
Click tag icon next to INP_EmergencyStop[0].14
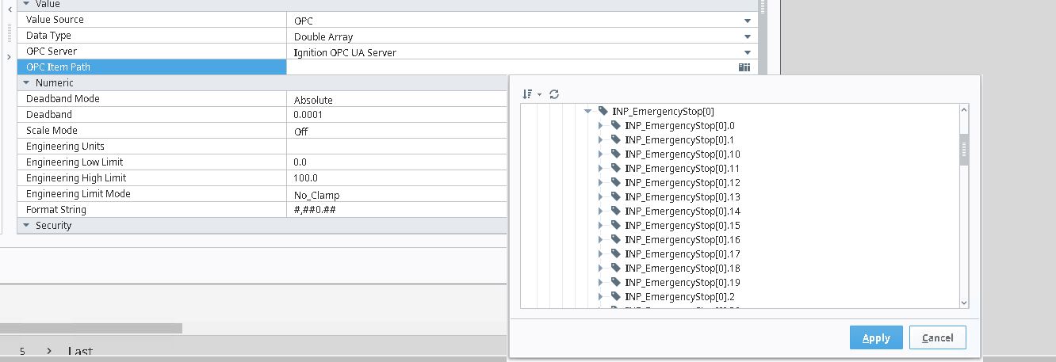coord(615,211)
